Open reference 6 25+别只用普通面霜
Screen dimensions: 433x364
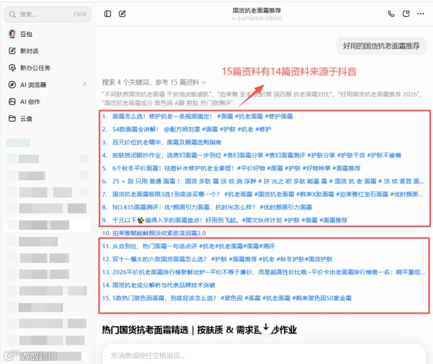point(268,182)
